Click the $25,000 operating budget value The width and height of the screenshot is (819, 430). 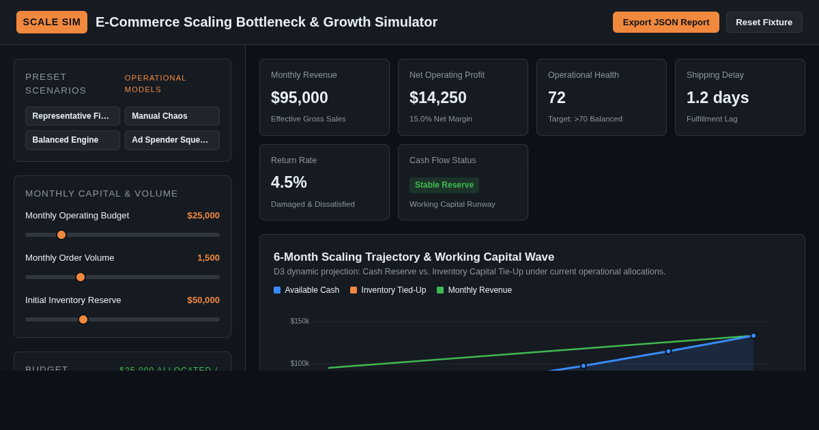203,216
